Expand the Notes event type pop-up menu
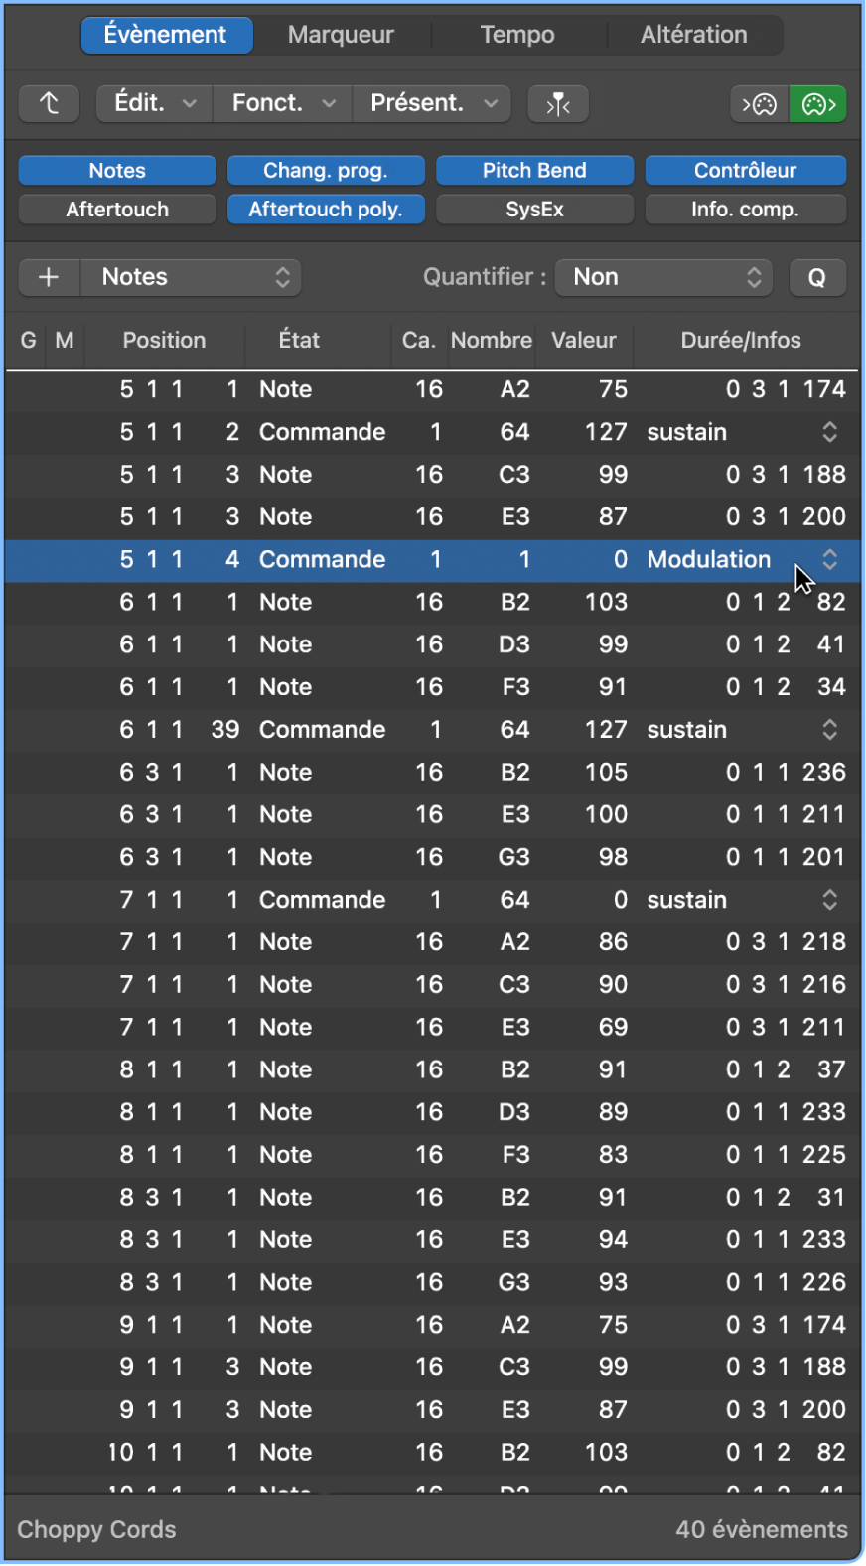This screenshot has width=866, height=1566. click(x=191, y=277)
